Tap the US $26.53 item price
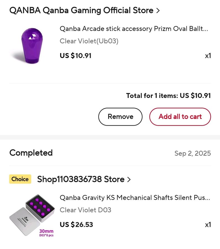Image resolution: width=220 pixels, height=249 pixels. (x=76, y=224)
